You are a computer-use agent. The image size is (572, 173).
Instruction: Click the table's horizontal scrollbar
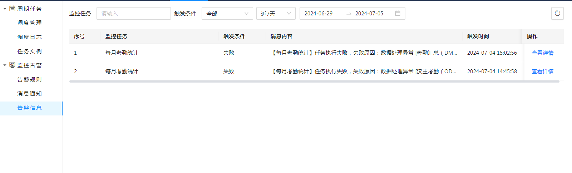[x=314, y=81]
